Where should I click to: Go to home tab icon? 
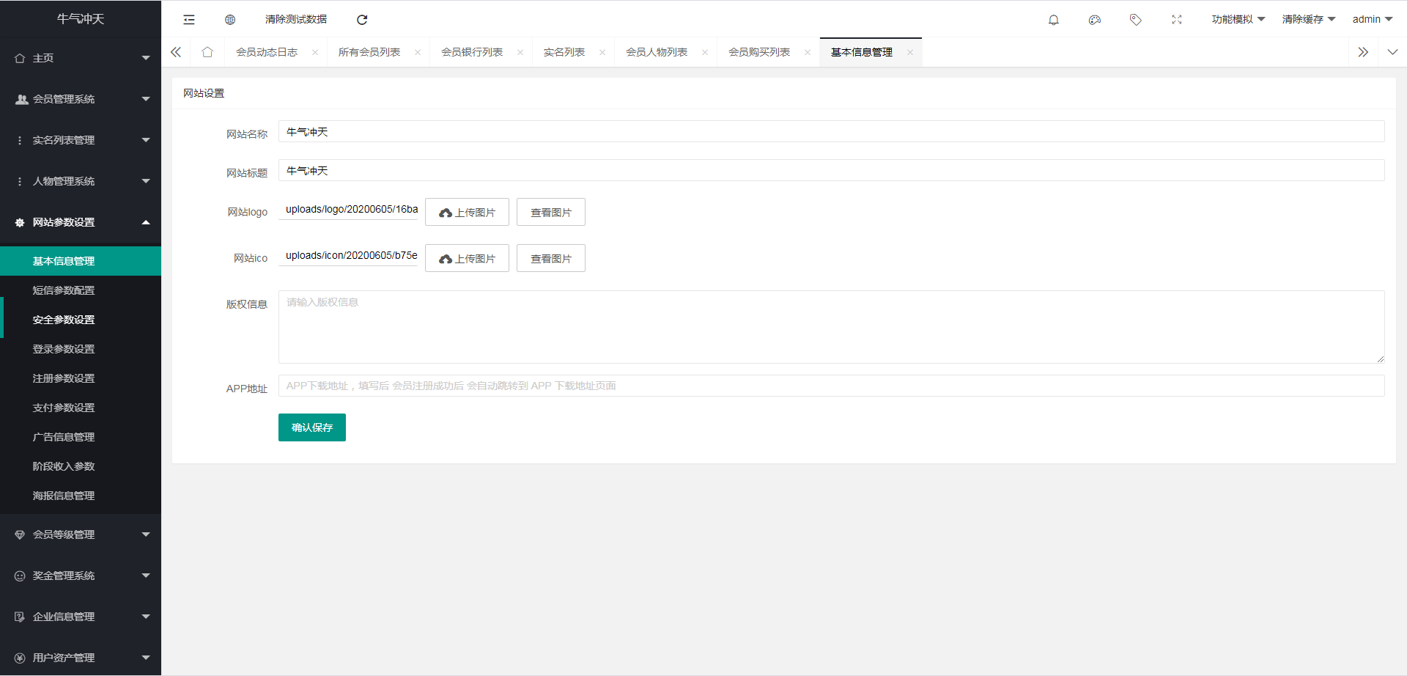(207, 52)
